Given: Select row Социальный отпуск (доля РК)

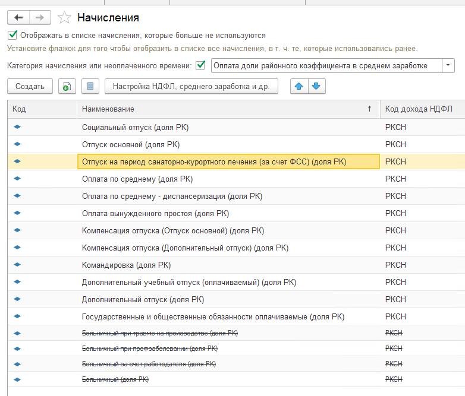Looking at the screenshot, I should coord(236,127).
